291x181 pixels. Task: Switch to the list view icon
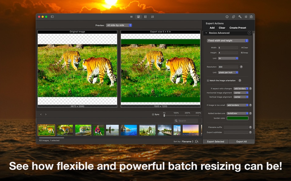point(145,17)
